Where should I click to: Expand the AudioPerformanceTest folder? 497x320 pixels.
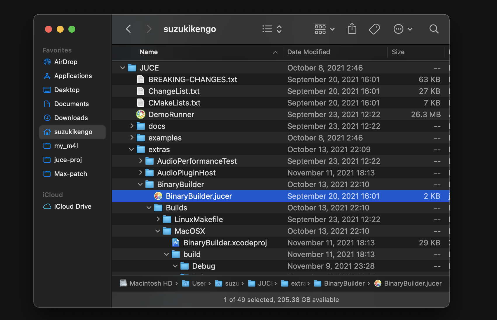coord(140,161)
